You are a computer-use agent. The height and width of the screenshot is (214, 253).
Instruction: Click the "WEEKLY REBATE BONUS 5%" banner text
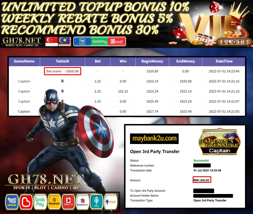(87, 18)
